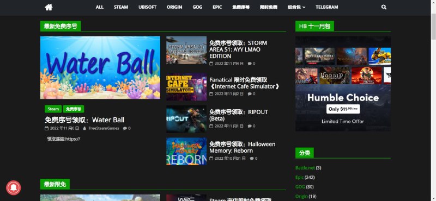The image size is (436, 201).
Task: Click the Halloween Memory Reborn thumbnail
Action: (x=186, y=152)
